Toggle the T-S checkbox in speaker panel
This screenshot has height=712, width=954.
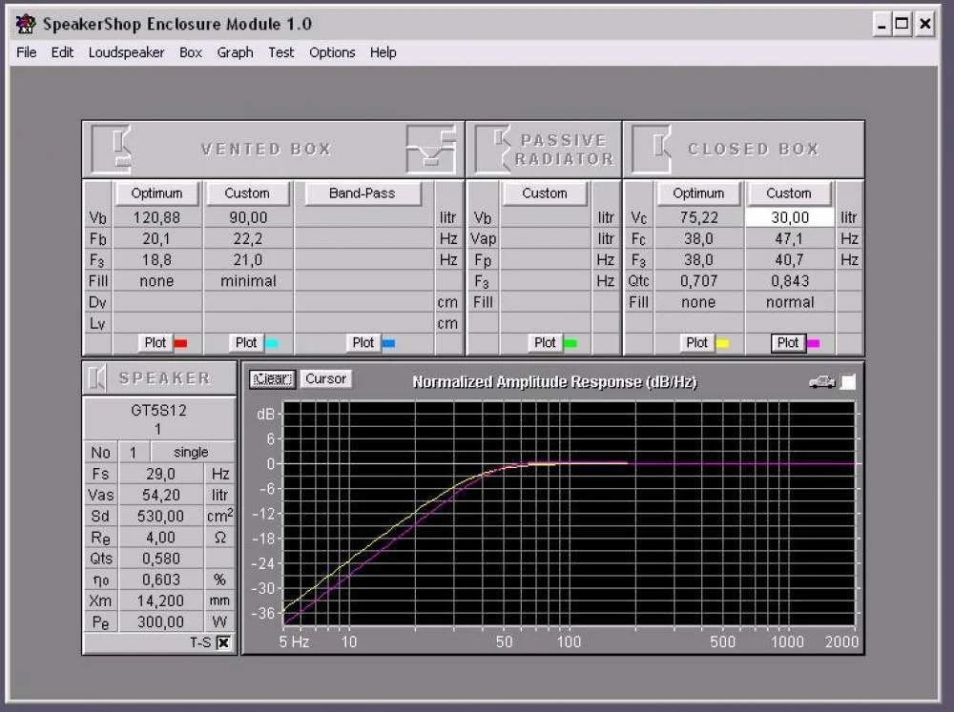223,643
